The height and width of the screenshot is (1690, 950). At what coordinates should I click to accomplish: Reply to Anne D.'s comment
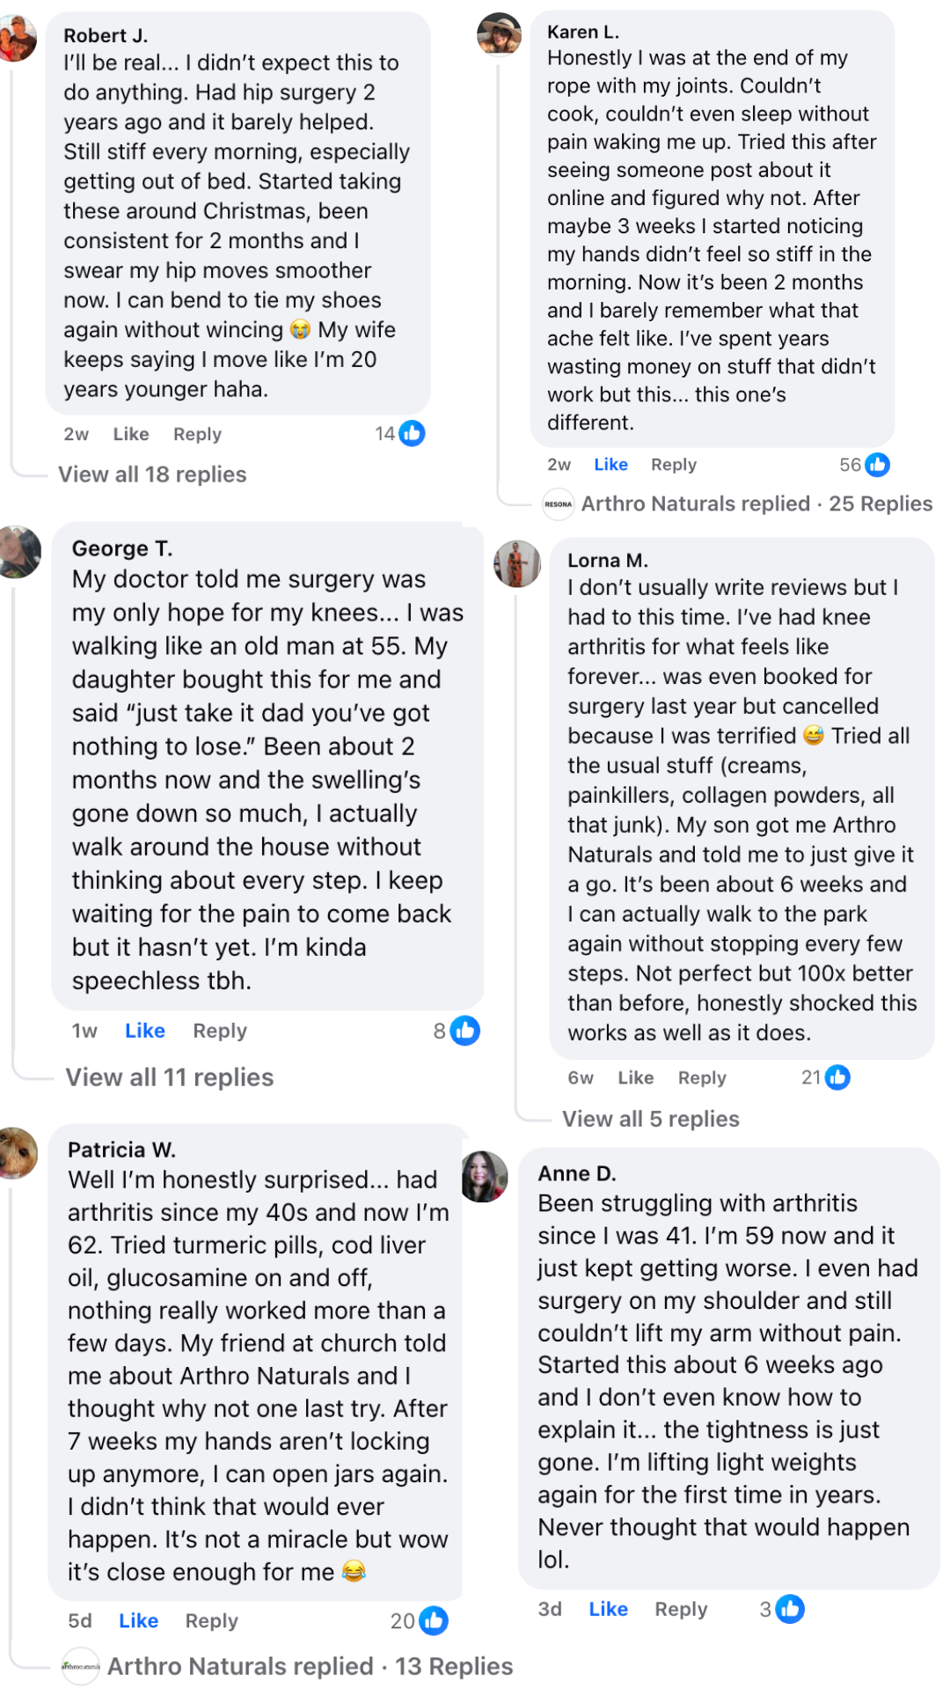(681, 1609)
